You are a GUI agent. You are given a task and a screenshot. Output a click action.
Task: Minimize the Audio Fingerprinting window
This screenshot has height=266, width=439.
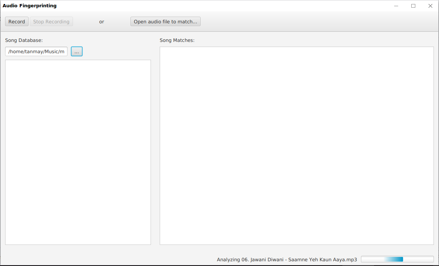396,6
